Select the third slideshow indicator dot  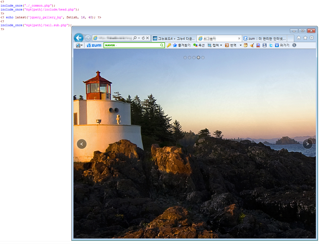pos(194,58)
